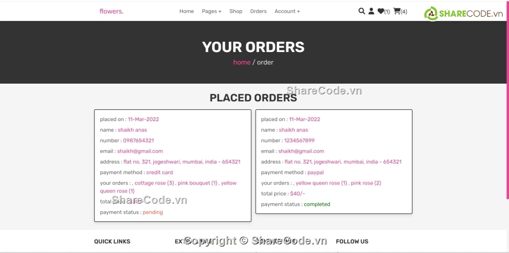Select the credit card payment method text
The width and height of the screenshot is (509, 253).
tap(160, 173)
